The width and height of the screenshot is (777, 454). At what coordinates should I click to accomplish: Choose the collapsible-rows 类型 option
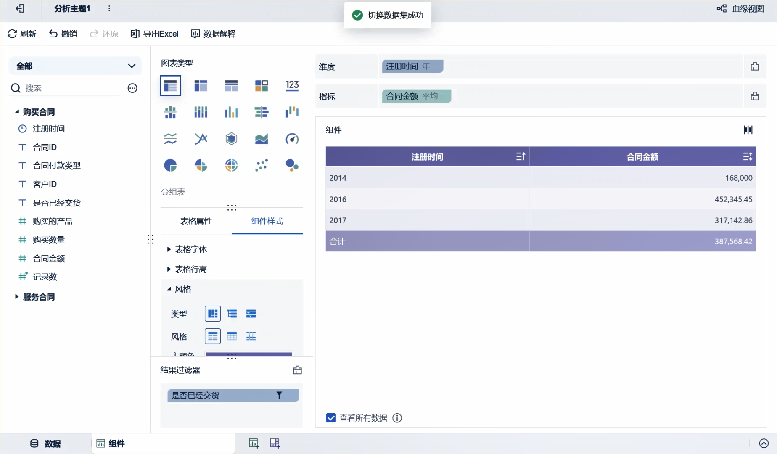point(251,314)
